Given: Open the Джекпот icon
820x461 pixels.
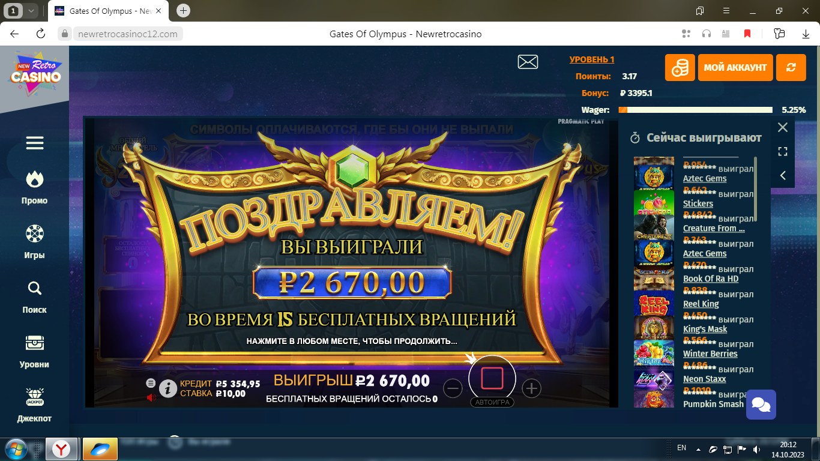Looking at the screenshot, I should tap(35, 397).
